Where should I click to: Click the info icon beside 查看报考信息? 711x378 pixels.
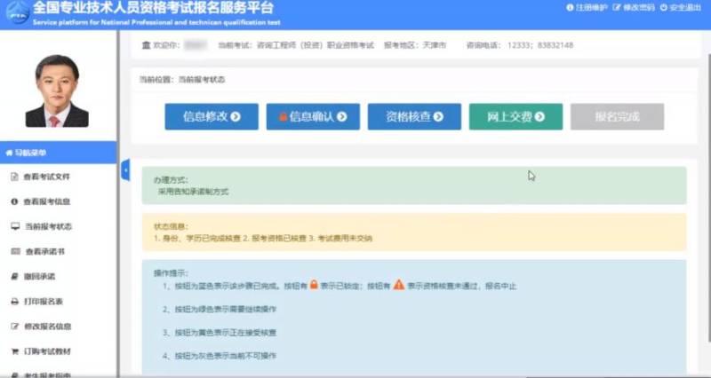(x=14, y=201)
